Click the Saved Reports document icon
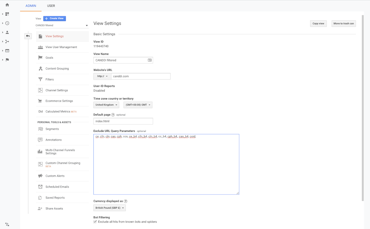Screen dimensions: 370x229 40,198
